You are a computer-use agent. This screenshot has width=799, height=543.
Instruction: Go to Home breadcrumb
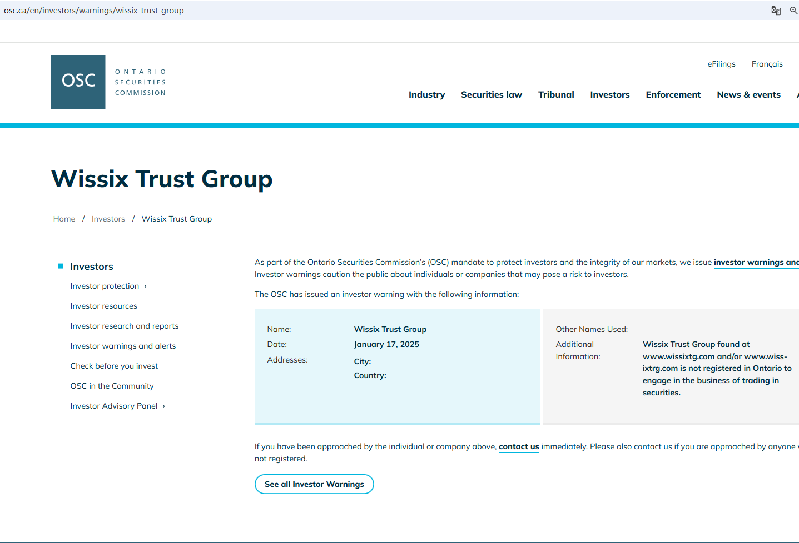point(64,219)
